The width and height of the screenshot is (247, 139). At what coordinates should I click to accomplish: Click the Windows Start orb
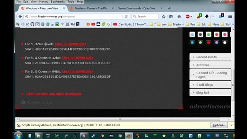click(x=18, y=136)
